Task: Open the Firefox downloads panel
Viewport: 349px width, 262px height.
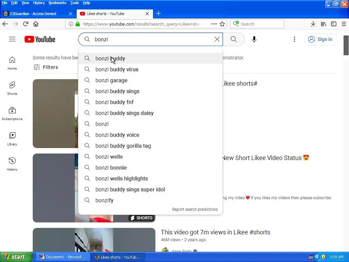Action: (313, 24)
